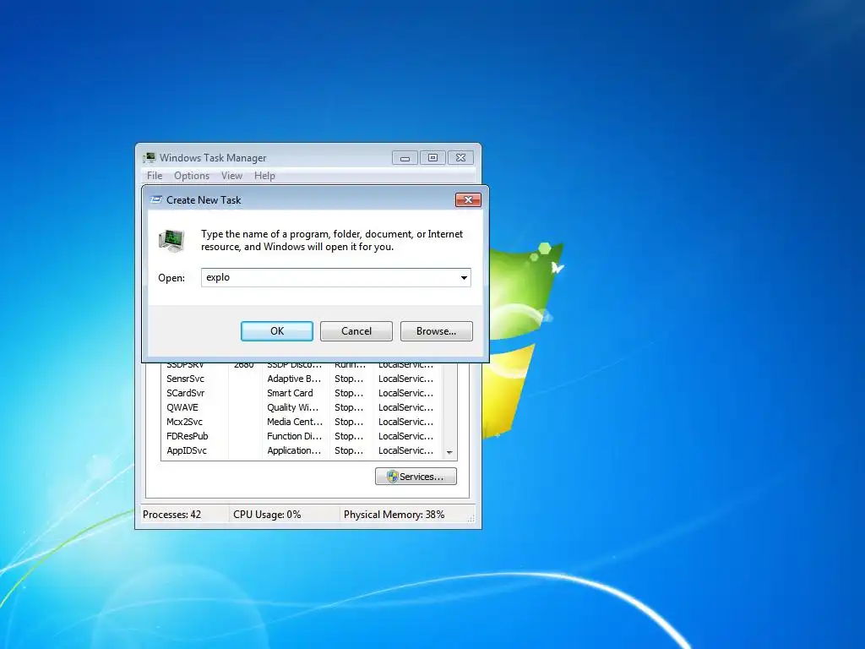The image size is (865, 649).
Task: Maximize the Windows Task Manager window
Action: coord(433,158)
